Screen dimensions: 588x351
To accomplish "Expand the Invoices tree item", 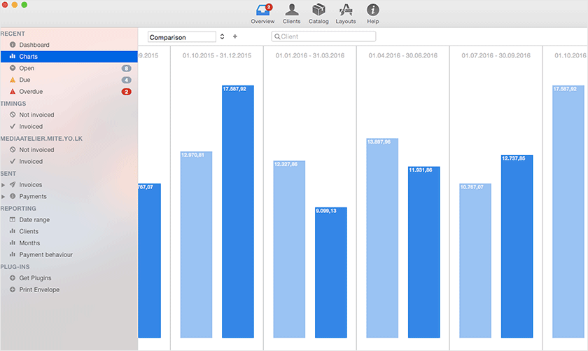I will 3,185.
